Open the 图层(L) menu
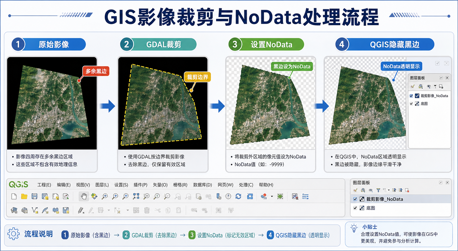Image resolution: width=458 pixels, height=251 pixels. [102, 185]
